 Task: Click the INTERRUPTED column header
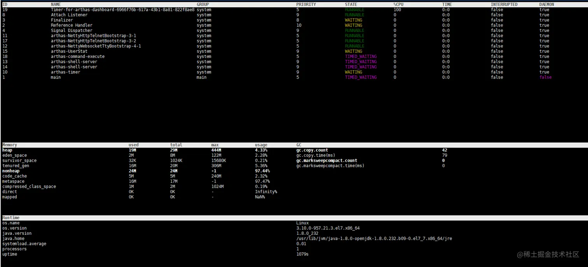tap(504, 5)
